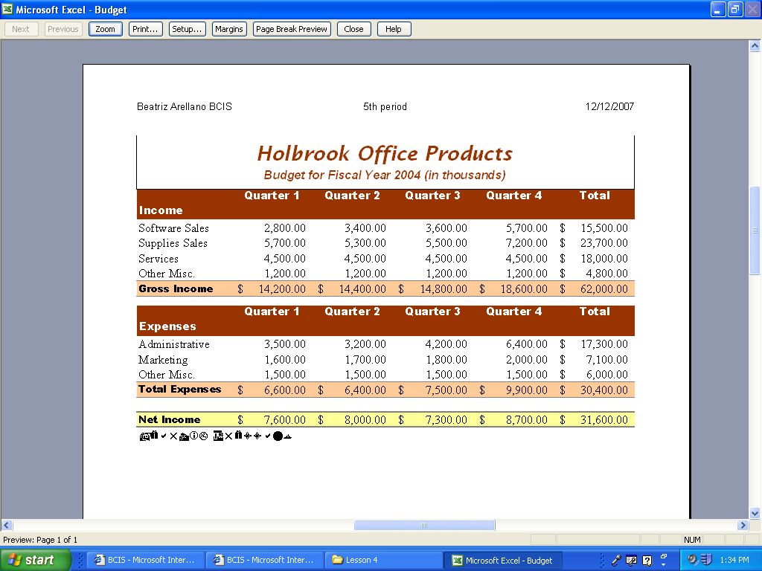Close the print preview
Image resolution: width=762 pixels, height=571 pixels.
click(x=353, y=29)
